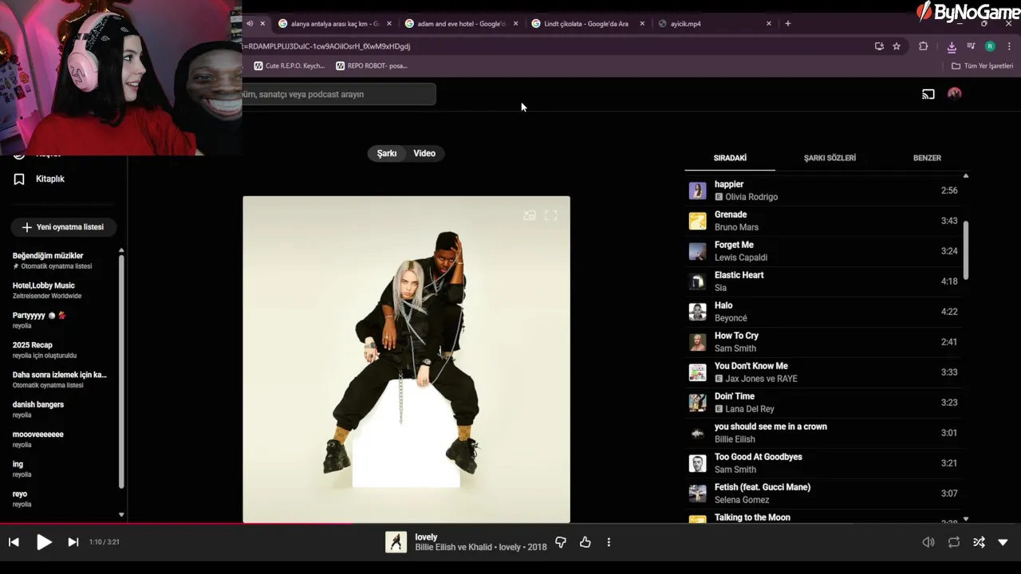Select Too Good At Goodbyes in queue
This screenshot has width=1021, height=574.
click(824, 463)
